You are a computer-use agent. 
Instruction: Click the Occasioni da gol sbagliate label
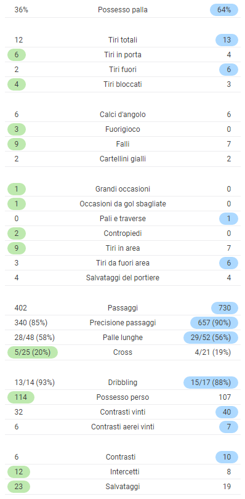[x=122, y=204]
